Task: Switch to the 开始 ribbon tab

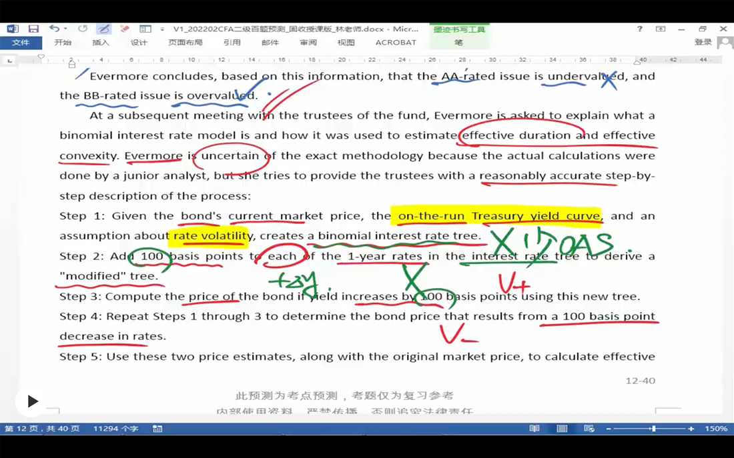Action: [x=63, y=43]
